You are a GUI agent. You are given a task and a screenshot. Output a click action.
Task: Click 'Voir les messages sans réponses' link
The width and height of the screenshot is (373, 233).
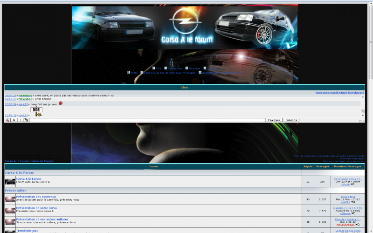(x=344, y=161)
